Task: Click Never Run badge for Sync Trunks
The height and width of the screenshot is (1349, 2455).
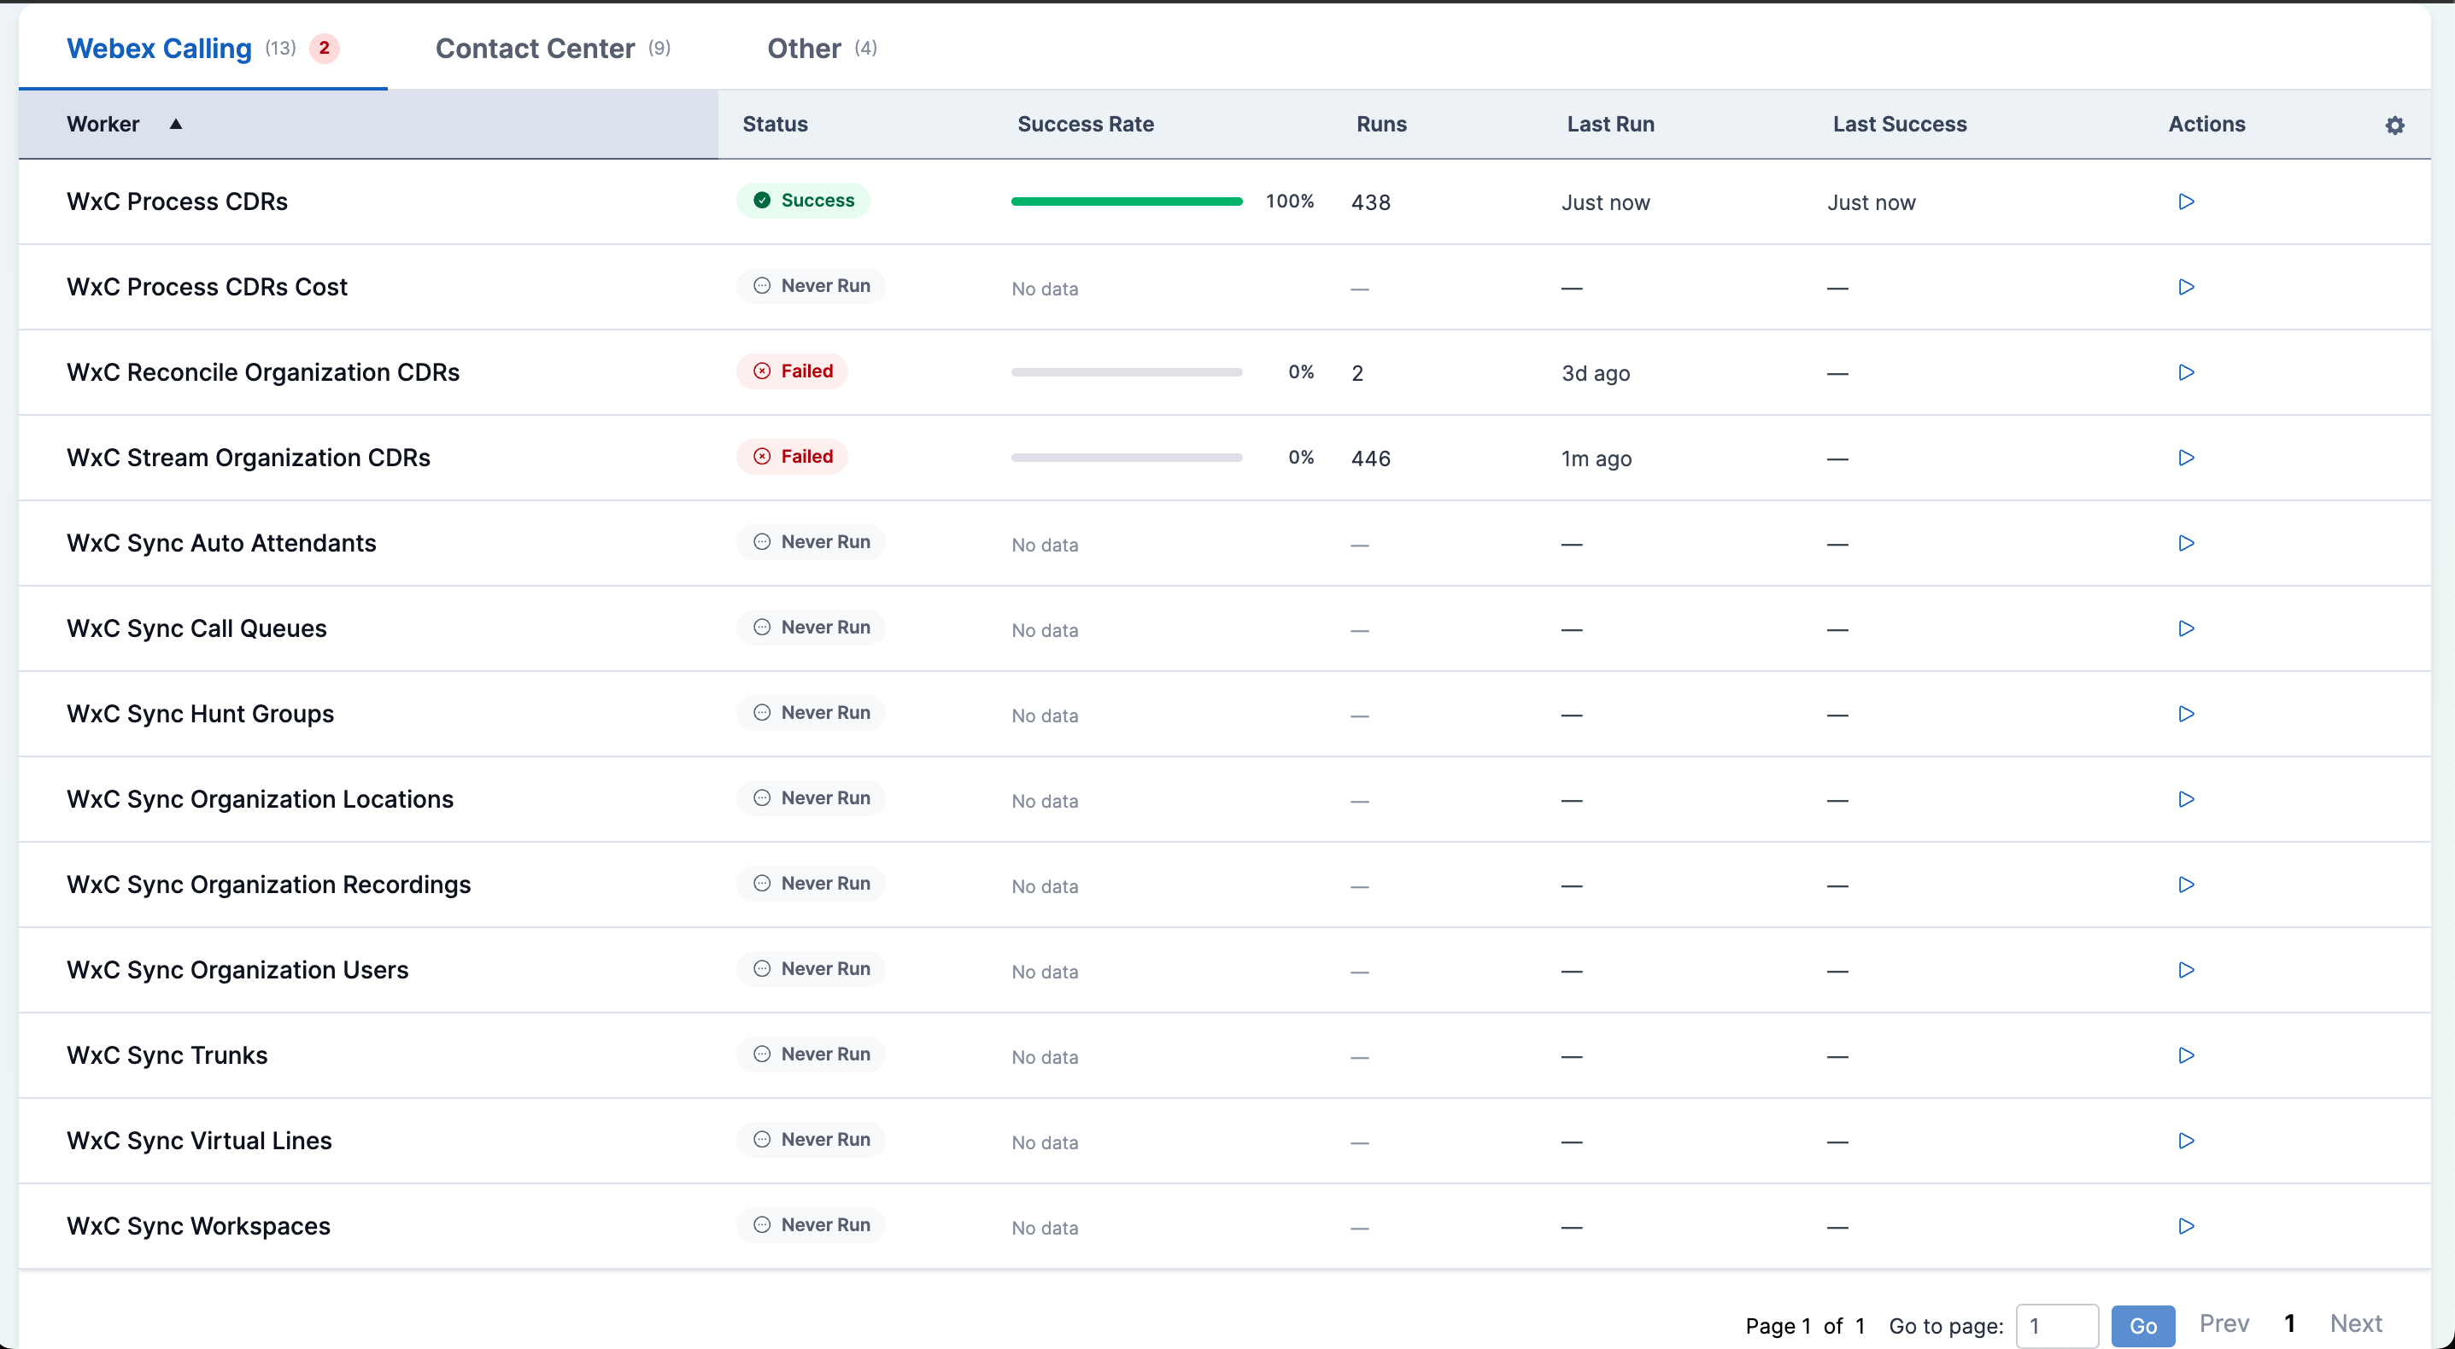Action: (x=810, y=1054)
